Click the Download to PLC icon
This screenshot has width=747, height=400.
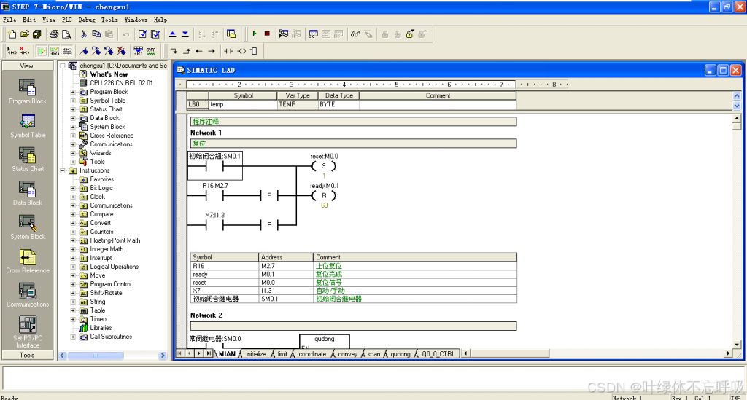(185, 34)
